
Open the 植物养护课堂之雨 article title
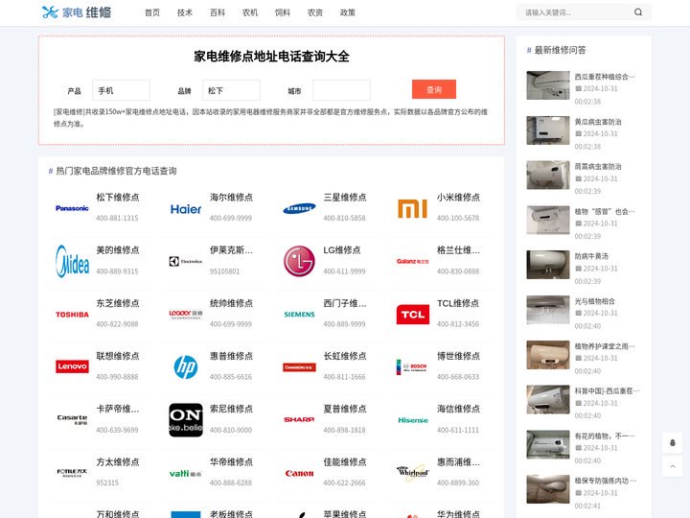pos(605,346)
